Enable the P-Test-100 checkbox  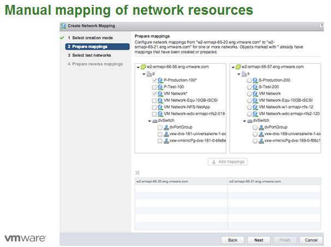153,87
